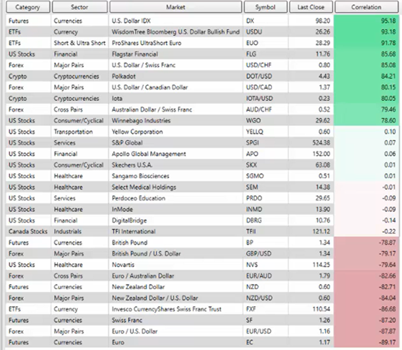Click the Canada Stocks category cell
The image size is (402, 350).
click(28, 232)
